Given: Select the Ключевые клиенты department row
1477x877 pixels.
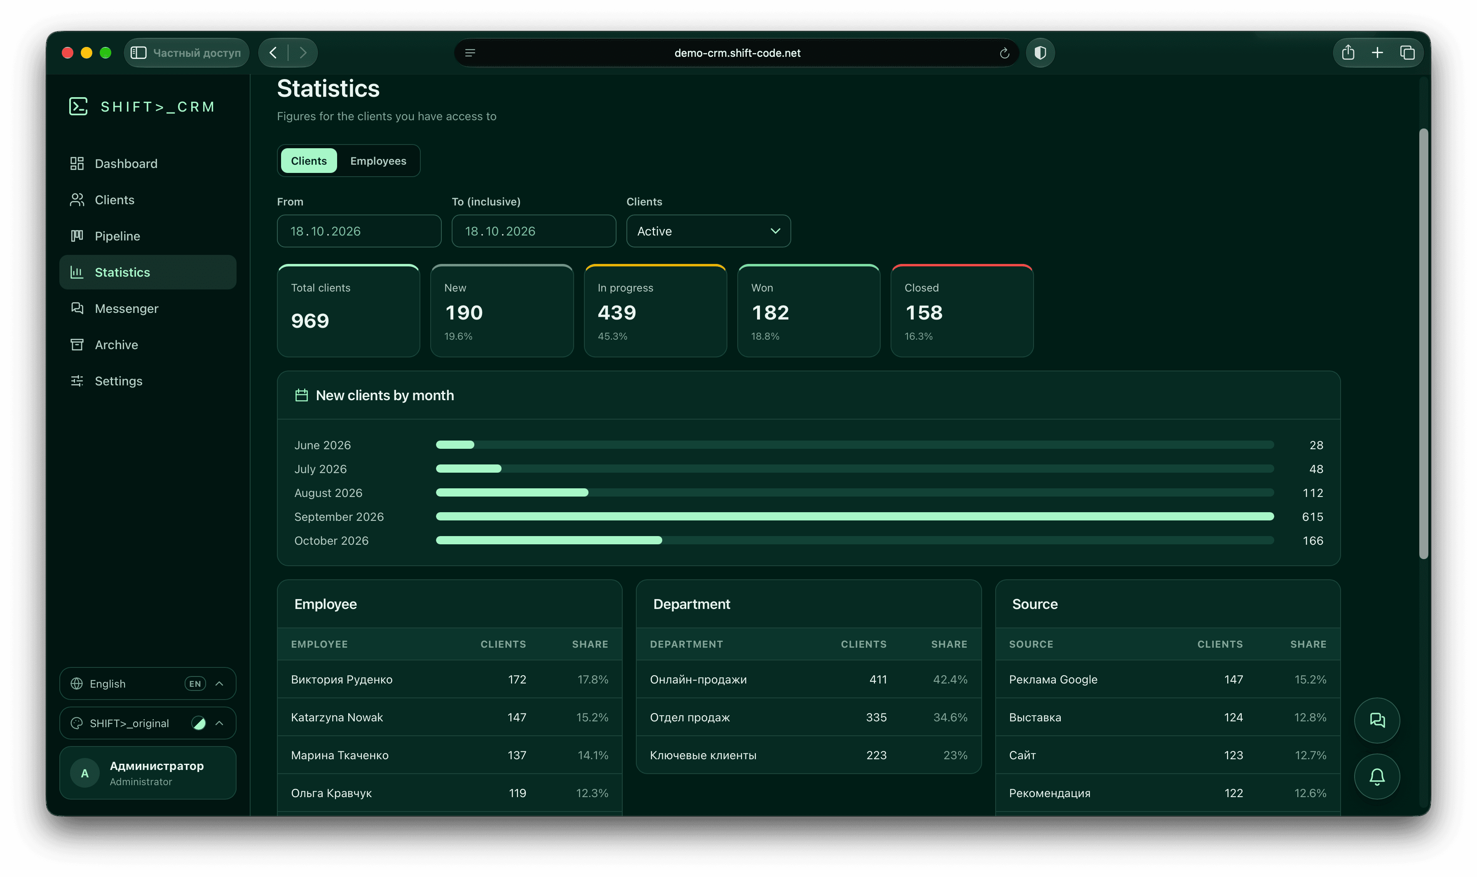Looking at the screenshot, I should (808, 755).
